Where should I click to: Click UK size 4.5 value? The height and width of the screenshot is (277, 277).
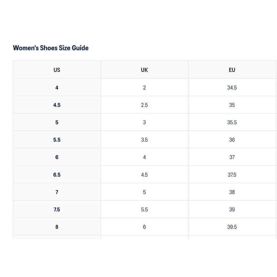(144, 175)
